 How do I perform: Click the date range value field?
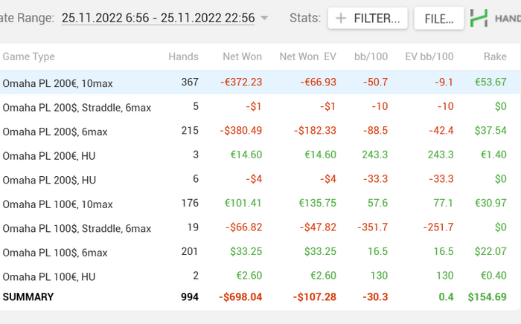(158, 18)
